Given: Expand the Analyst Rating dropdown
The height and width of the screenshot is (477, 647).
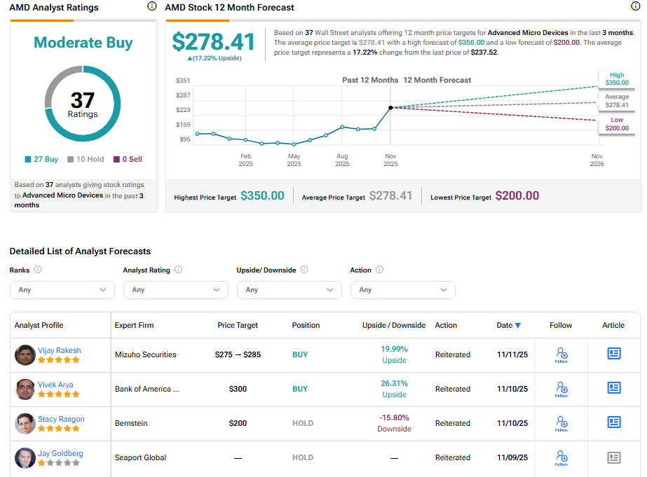Looking at the screenshot, I should click(175, 290).
